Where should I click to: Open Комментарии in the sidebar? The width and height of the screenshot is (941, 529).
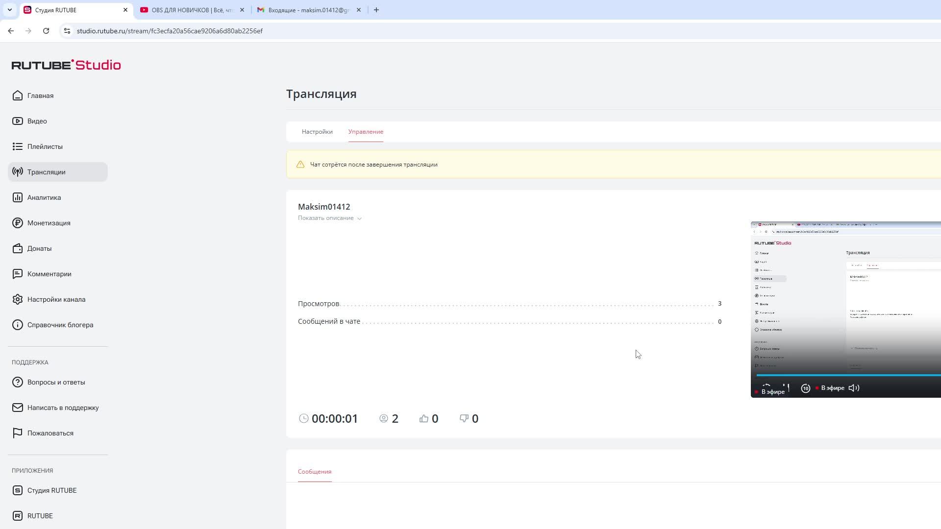[58, 274]
